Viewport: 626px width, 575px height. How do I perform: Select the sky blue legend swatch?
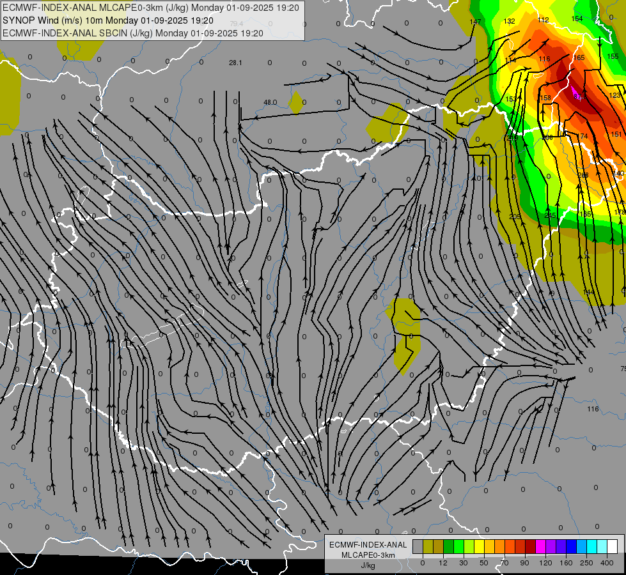(582, 546)
